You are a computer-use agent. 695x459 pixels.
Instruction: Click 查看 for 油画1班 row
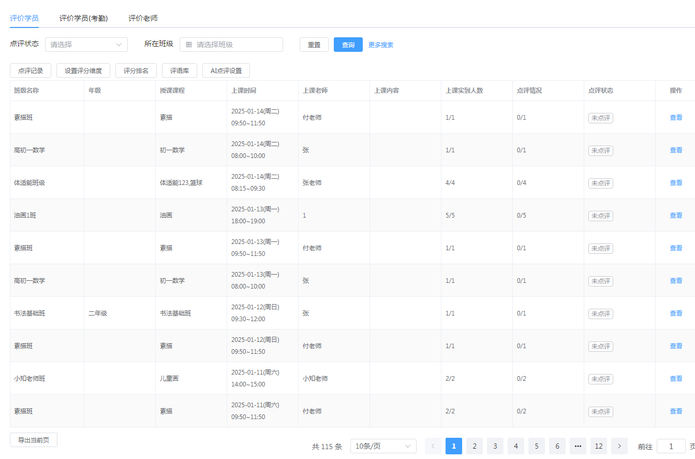tap(676, 216)
